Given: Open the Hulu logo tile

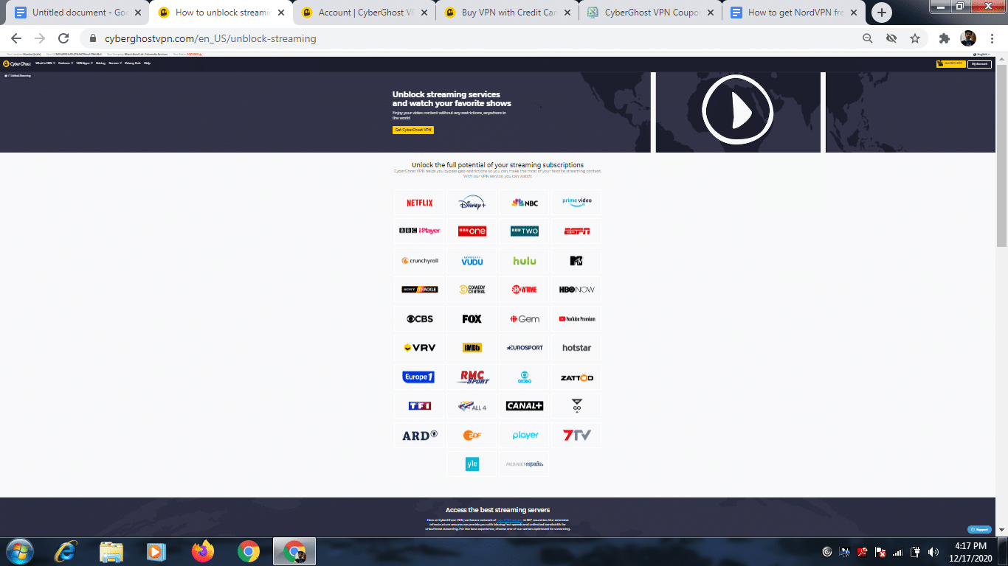Looking at the screenshot, I should [525, 261].
